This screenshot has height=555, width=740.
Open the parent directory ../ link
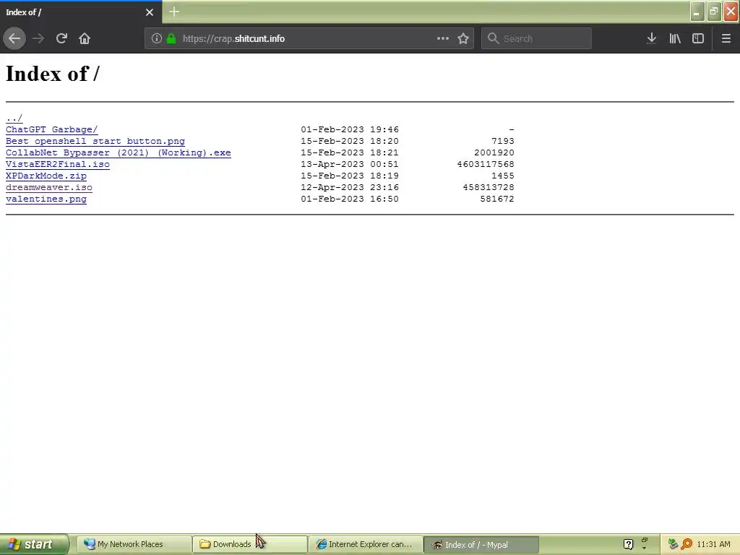14,118
